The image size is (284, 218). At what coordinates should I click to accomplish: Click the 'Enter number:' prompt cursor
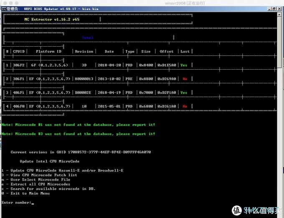(x=33, y=203)
